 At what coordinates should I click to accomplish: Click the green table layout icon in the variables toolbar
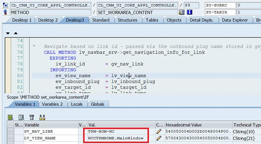point(10,117)
